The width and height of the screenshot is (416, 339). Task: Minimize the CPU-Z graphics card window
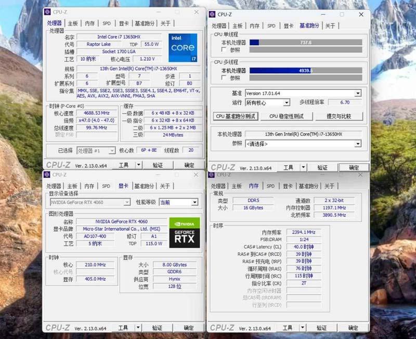coord(158,175)
